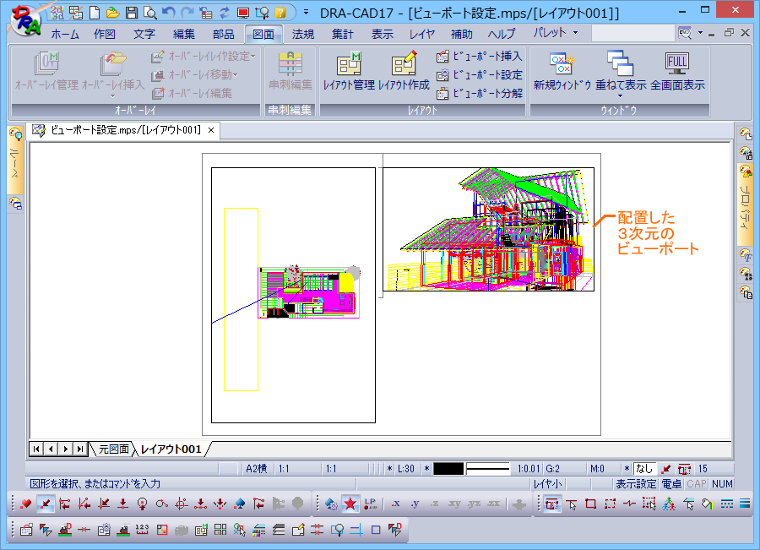Click the stacked layers list icon
Viewport: 760px width, 550px height.
click(278, 530)
